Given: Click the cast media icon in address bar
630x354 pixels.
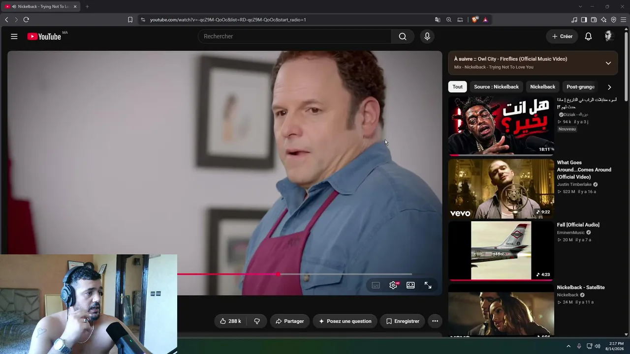Looking at the screenshot, I should [460, 20].
